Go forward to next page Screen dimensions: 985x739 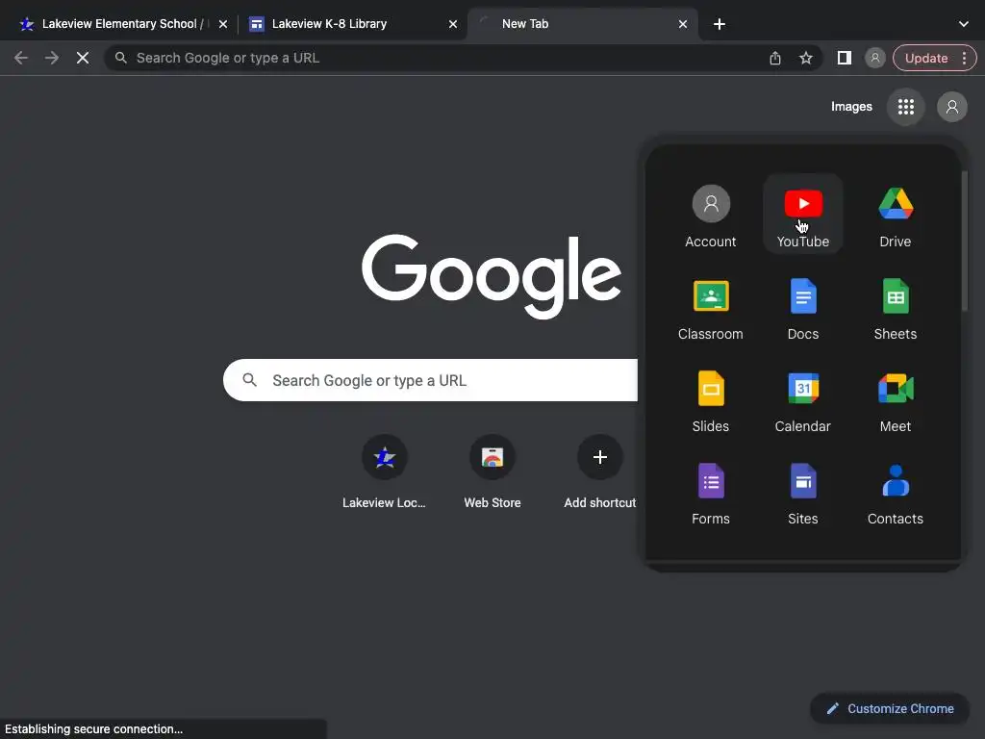tap(52, 58)
